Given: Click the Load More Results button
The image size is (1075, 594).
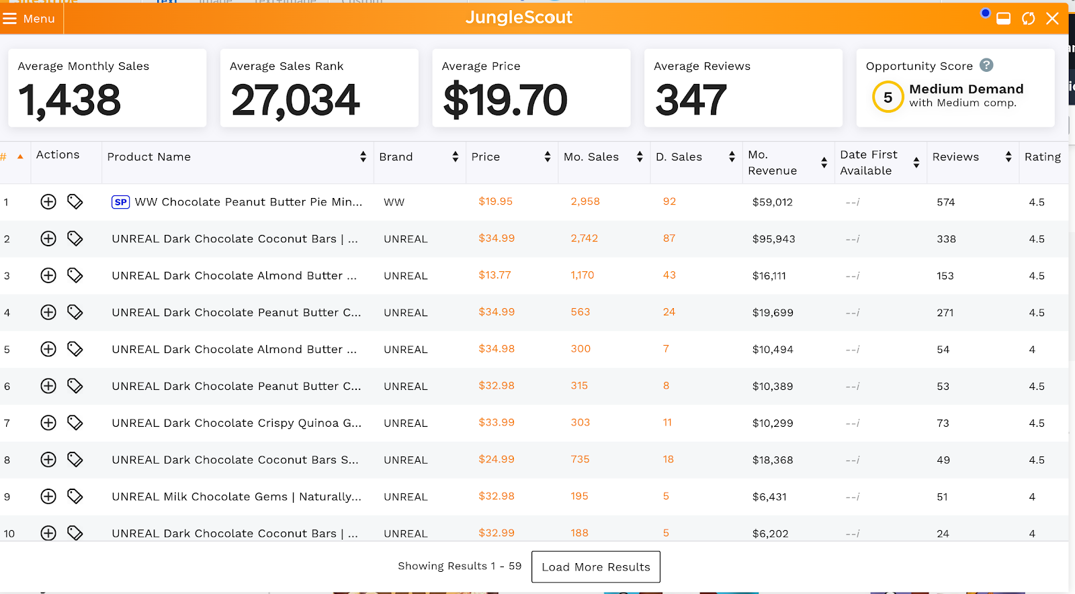Looking at the screenshot, I should click(595, 567).
